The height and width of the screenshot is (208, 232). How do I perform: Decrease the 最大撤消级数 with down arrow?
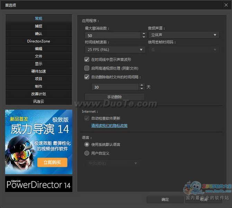pos(144,37)
